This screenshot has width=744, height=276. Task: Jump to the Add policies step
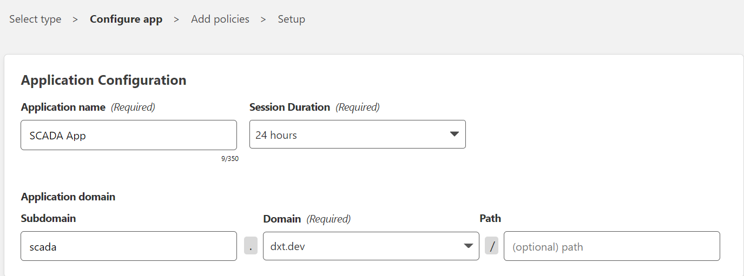(220, 19)
